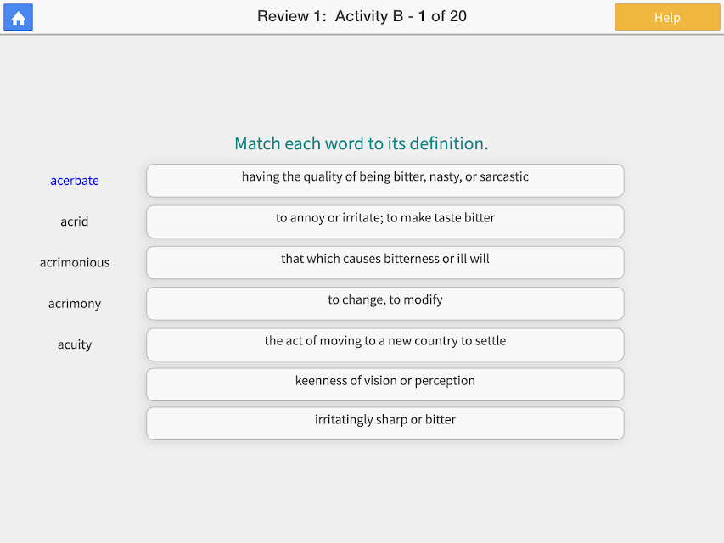Go to the home screen icon
The height and width of the screenshot is (543, 724).
point(18,17)
